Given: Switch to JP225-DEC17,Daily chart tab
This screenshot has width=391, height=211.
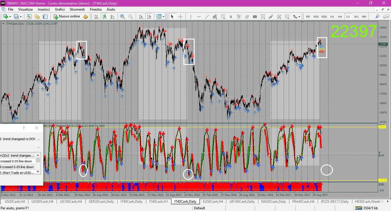Looking at the screenshot, I should (x=335, y=202).
